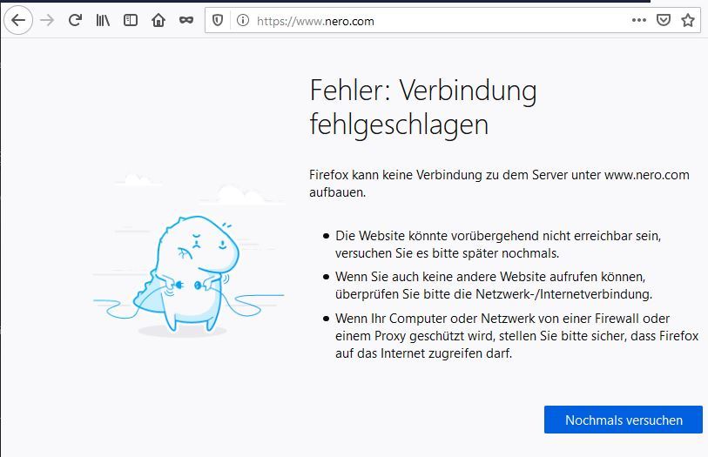The height and width of the screenshot is (457, 708).
Task: Open the page actions three-dot menu
Action: pos(639,20)
